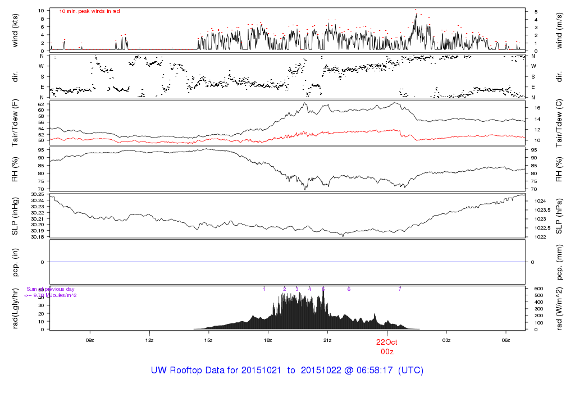Click the 'SLP (inHg)' axis label
The height and width of the screenshot is (393, 575).
coord(15,216)
